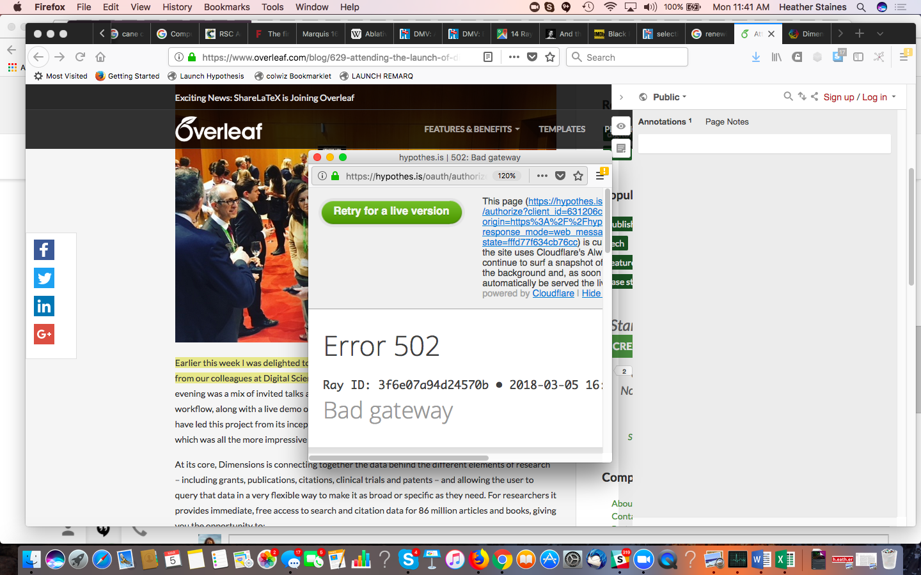The height and width of the screenshot is (575, 921).
Task: Click popup horizontal scrollbar
Action: 399,457
